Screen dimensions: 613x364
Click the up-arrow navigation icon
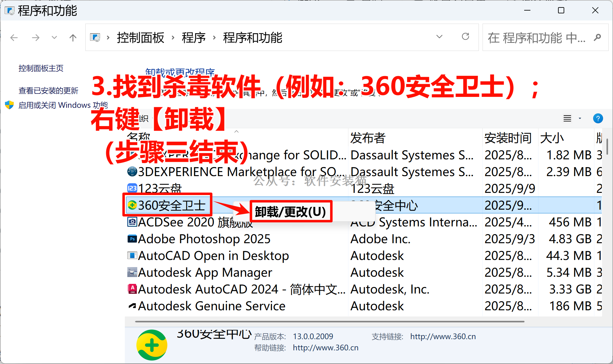click(73, 38)
